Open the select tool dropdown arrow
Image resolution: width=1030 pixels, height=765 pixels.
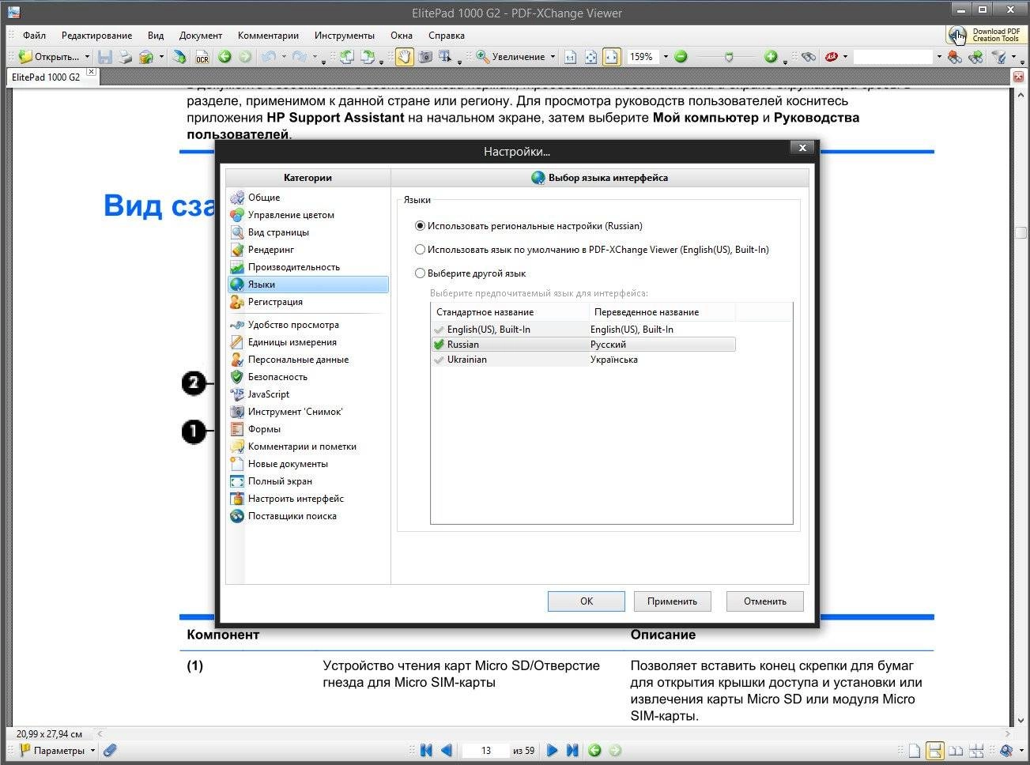point(459,62)
